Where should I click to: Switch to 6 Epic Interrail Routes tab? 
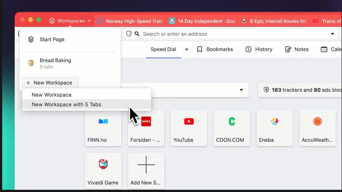[274, 21]
